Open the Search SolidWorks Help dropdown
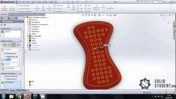This screenshot has height=99, width=176. (x=161, y=2)
